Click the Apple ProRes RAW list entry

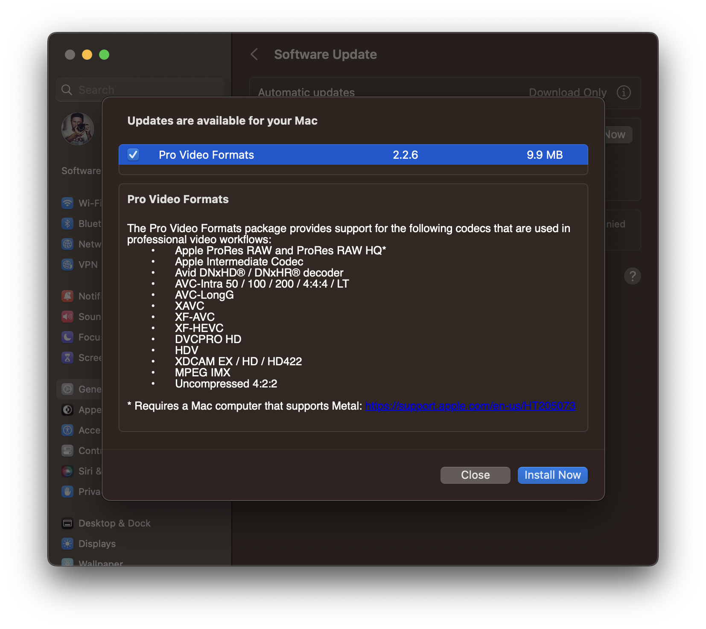click(x=280, y=250)
